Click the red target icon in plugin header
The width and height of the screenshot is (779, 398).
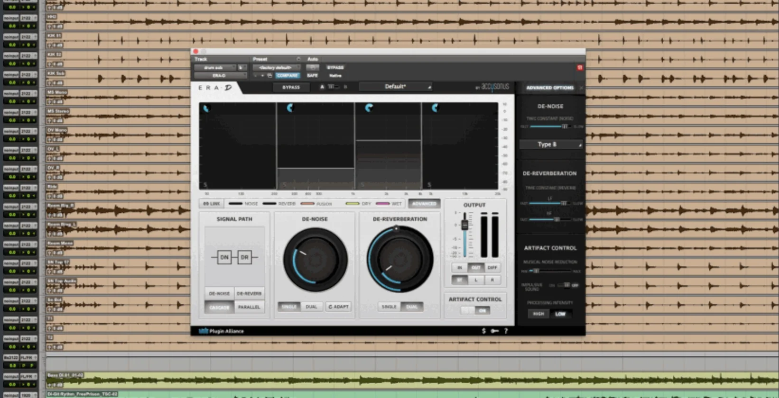(x=580, y=68)
